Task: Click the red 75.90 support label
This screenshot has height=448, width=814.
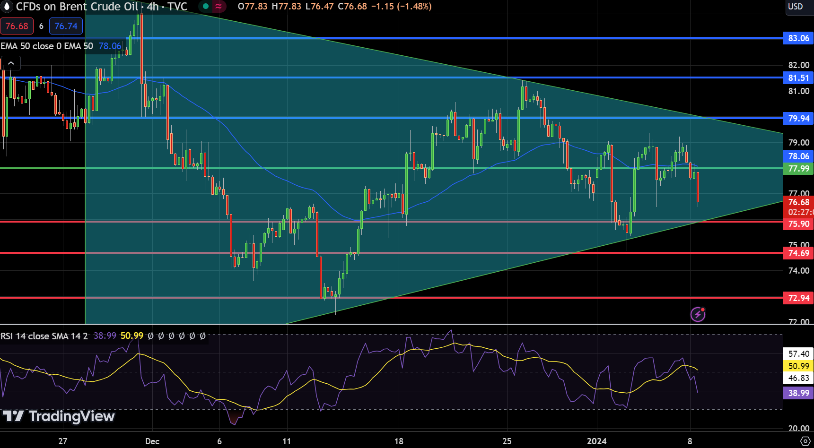Action: pos(798,224)
